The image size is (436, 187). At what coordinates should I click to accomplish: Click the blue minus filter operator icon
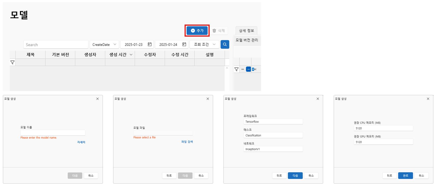pos(248,69)
